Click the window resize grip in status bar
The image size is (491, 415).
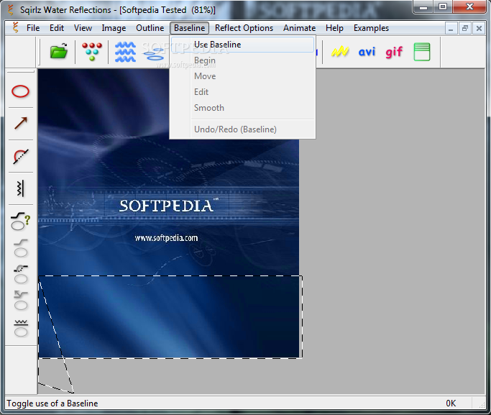[481, 404]
